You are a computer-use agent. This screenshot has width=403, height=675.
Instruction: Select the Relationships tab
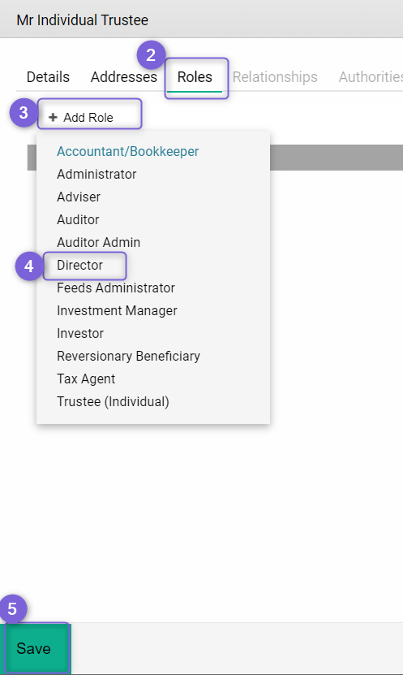coord(275,77)
